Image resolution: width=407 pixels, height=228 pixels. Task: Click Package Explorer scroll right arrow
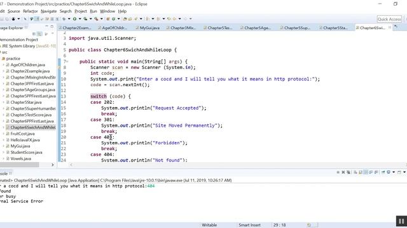53,165
